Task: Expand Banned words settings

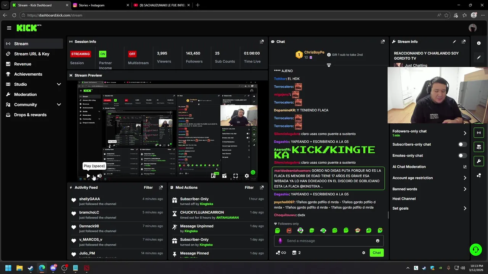Action: pos(465,189)
